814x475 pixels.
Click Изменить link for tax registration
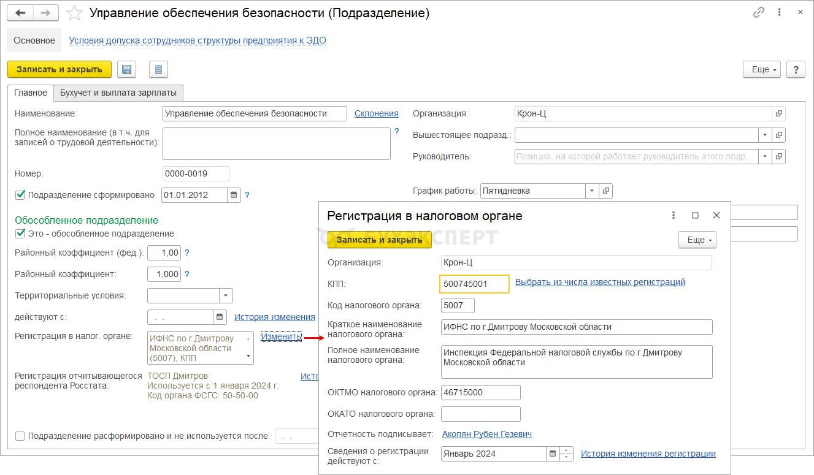pyautogui.click(x=281, y=336)
